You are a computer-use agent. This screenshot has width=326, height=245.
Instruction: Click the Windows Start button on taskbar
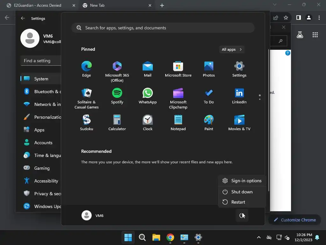coord(128,237)
